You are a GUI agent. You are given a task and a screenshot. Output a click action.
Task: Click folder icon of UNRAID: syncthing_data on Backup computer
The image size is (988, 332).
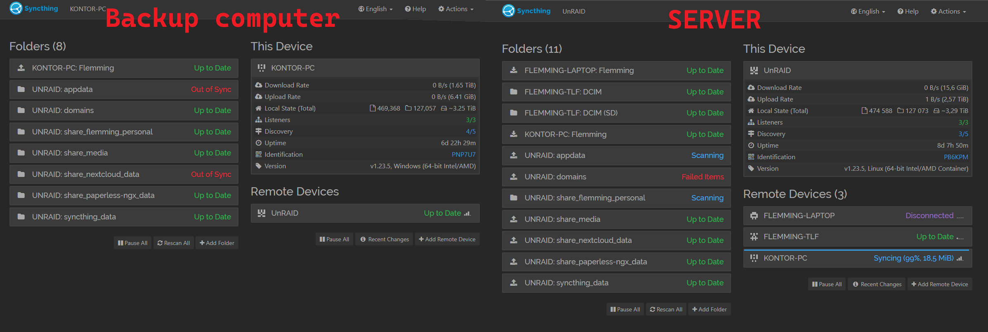21,217
